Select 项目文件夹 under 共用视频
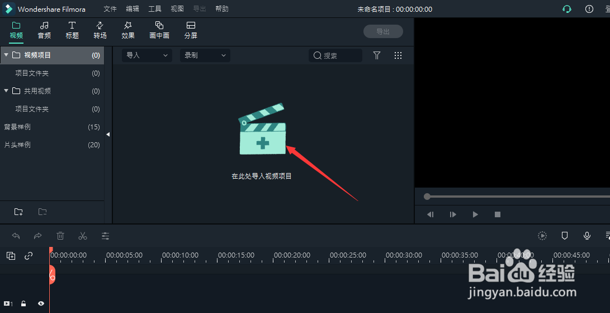The height and width of the screenshot is (313, 610). click(52, 109)
